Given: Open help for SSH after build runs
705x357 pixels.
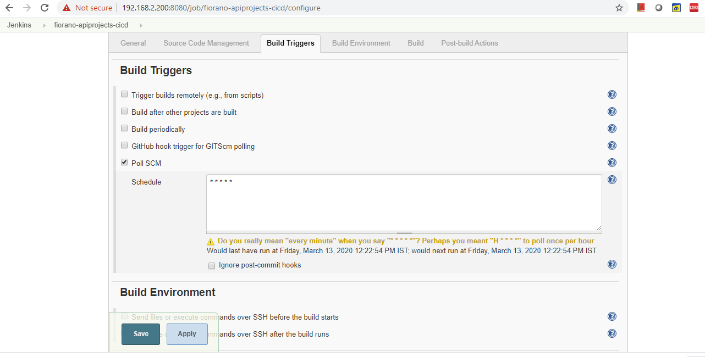Looking at the screenshot, I should [612, 333].
